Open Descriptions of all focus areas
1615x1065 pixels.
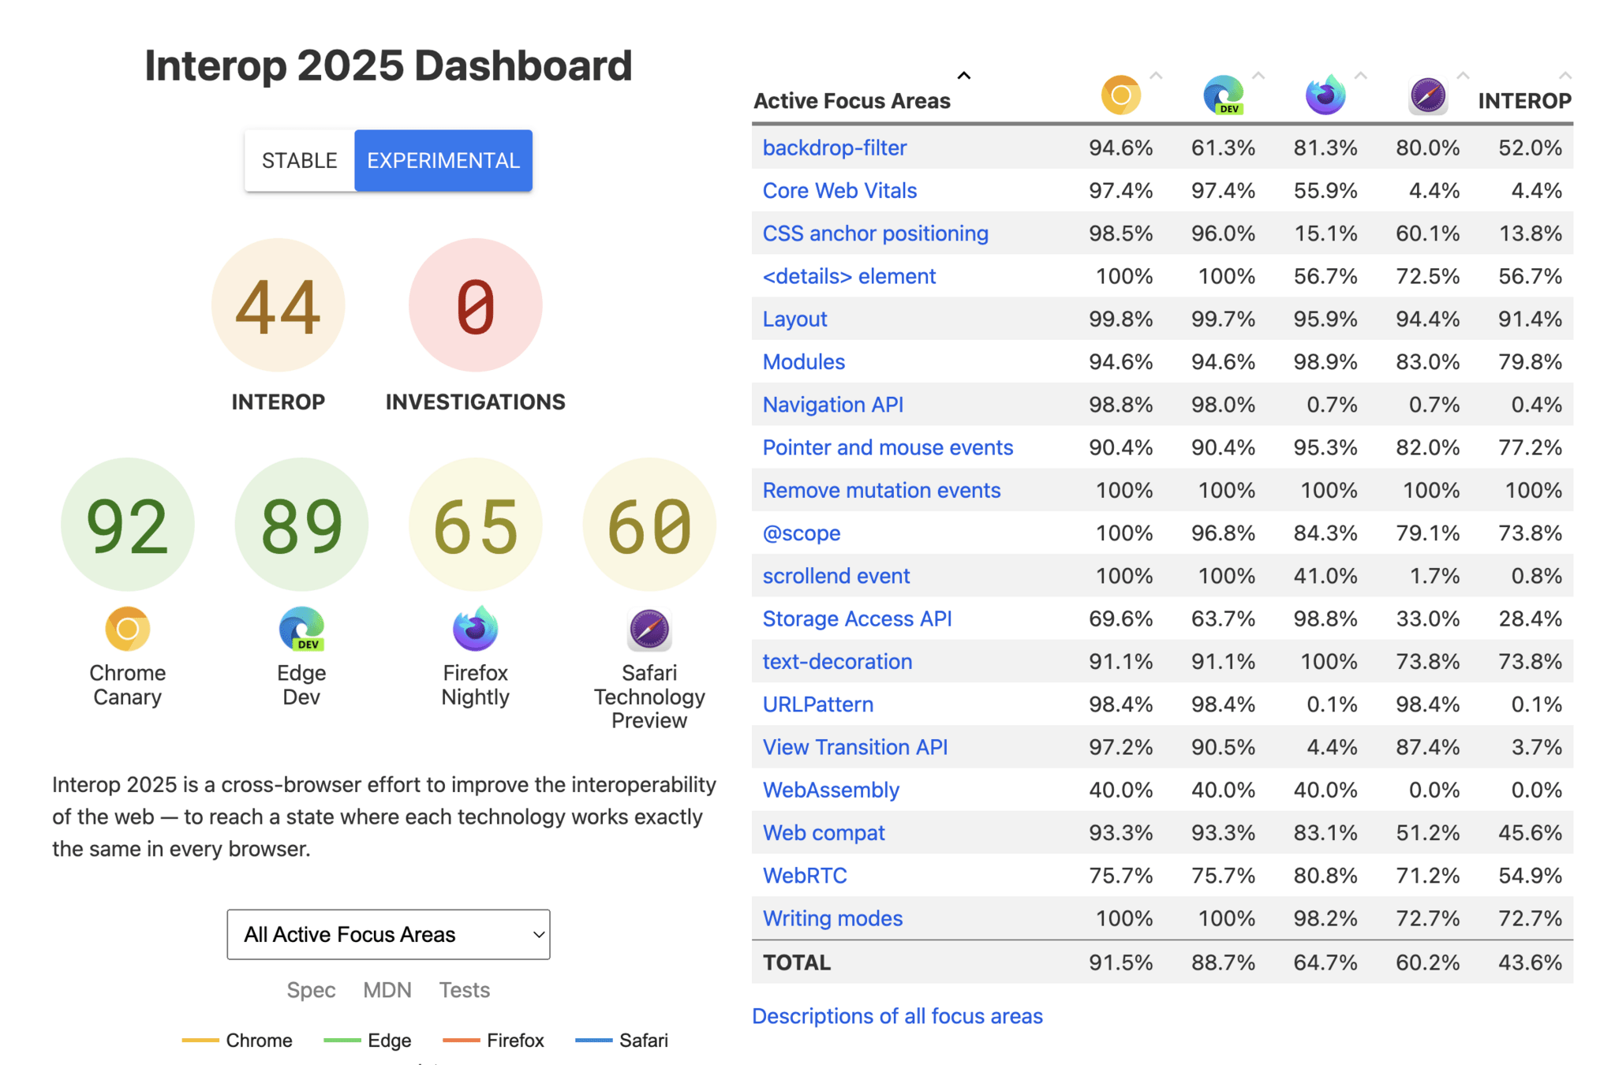tap(897, 1016)
